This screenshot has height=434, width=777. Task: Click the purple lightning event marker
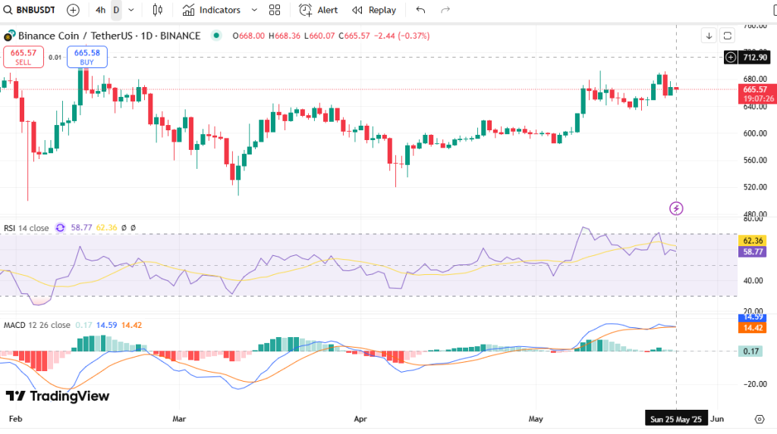click(x=676, y=208)
